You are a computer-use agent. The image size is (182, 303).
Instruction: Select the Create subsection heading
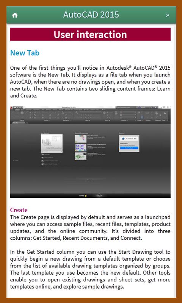click(19, 210)
